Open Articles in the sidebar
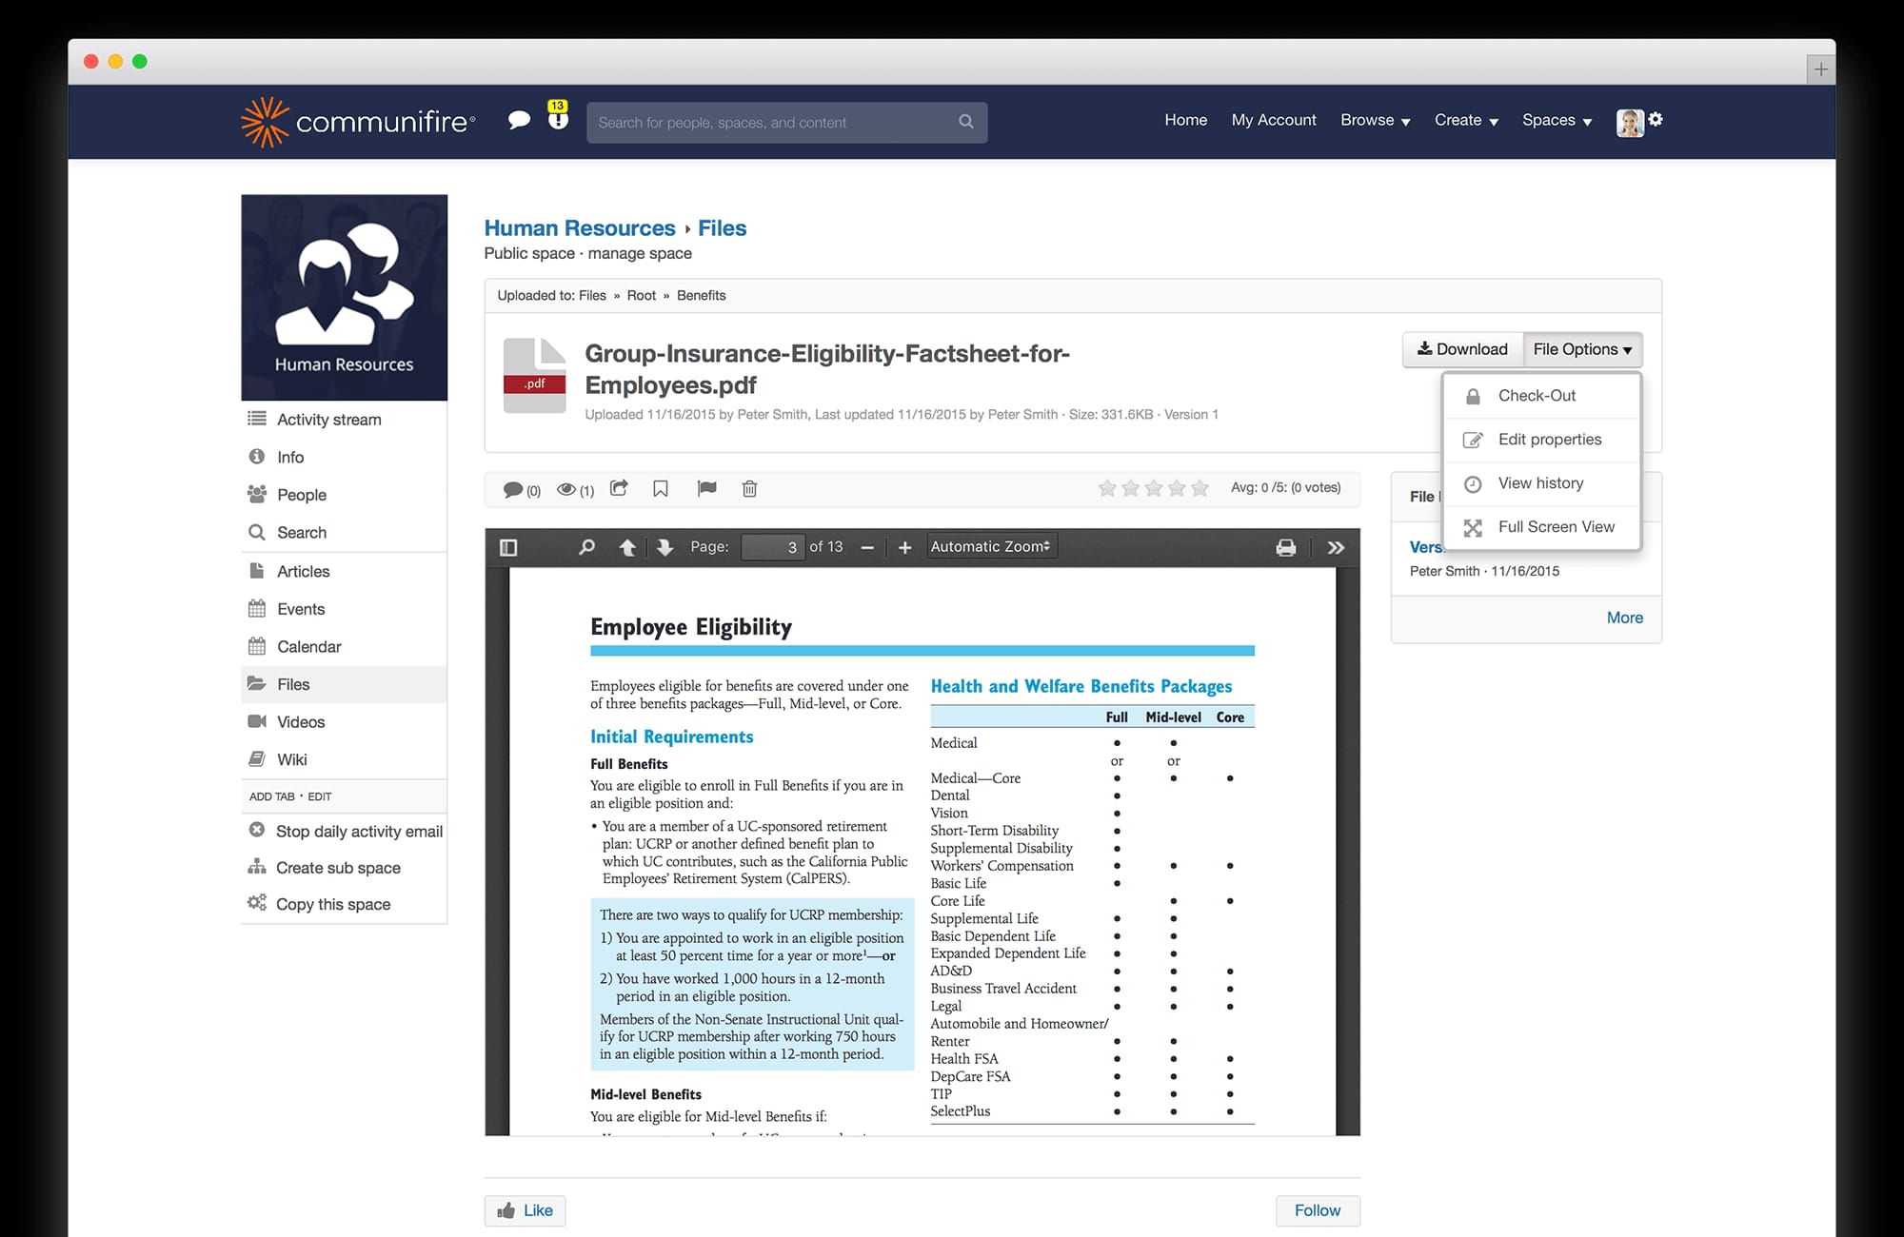This screenshot has height=1237, width=1904. click(x=344, y=571)
